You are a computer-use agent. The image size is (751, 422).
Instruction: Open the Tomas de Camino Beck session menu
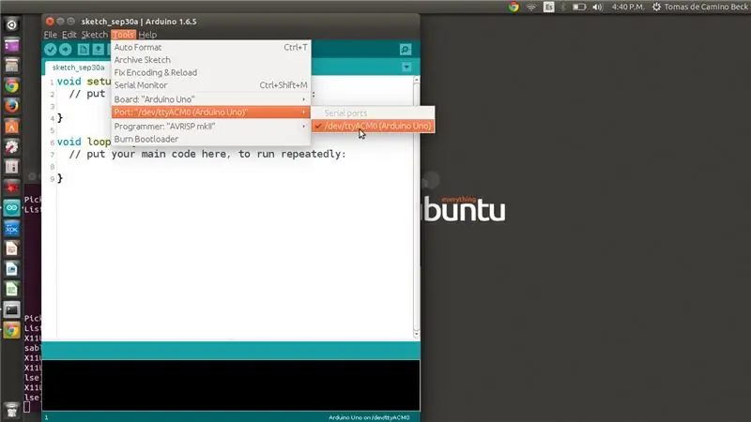[700, 7]
